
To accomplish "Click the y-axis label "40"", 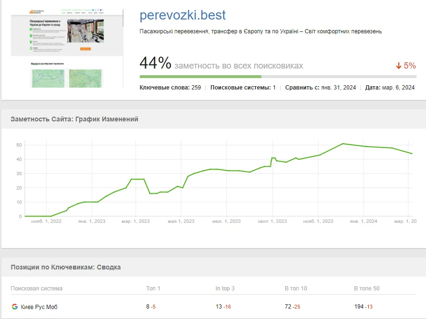I will coord(19,159).
